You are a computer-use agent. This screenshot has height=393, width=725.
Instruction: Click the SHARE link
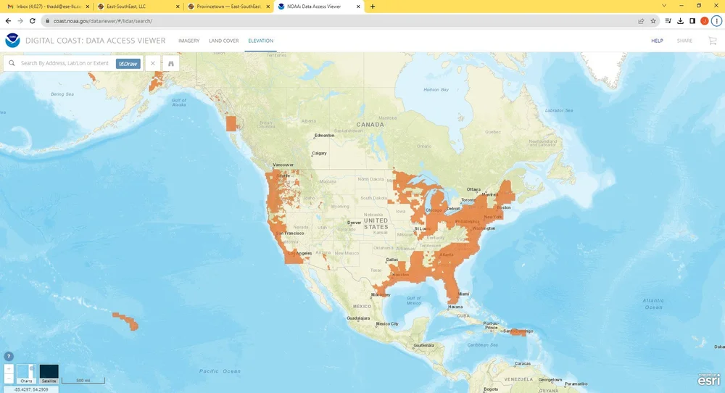point(685,41)
